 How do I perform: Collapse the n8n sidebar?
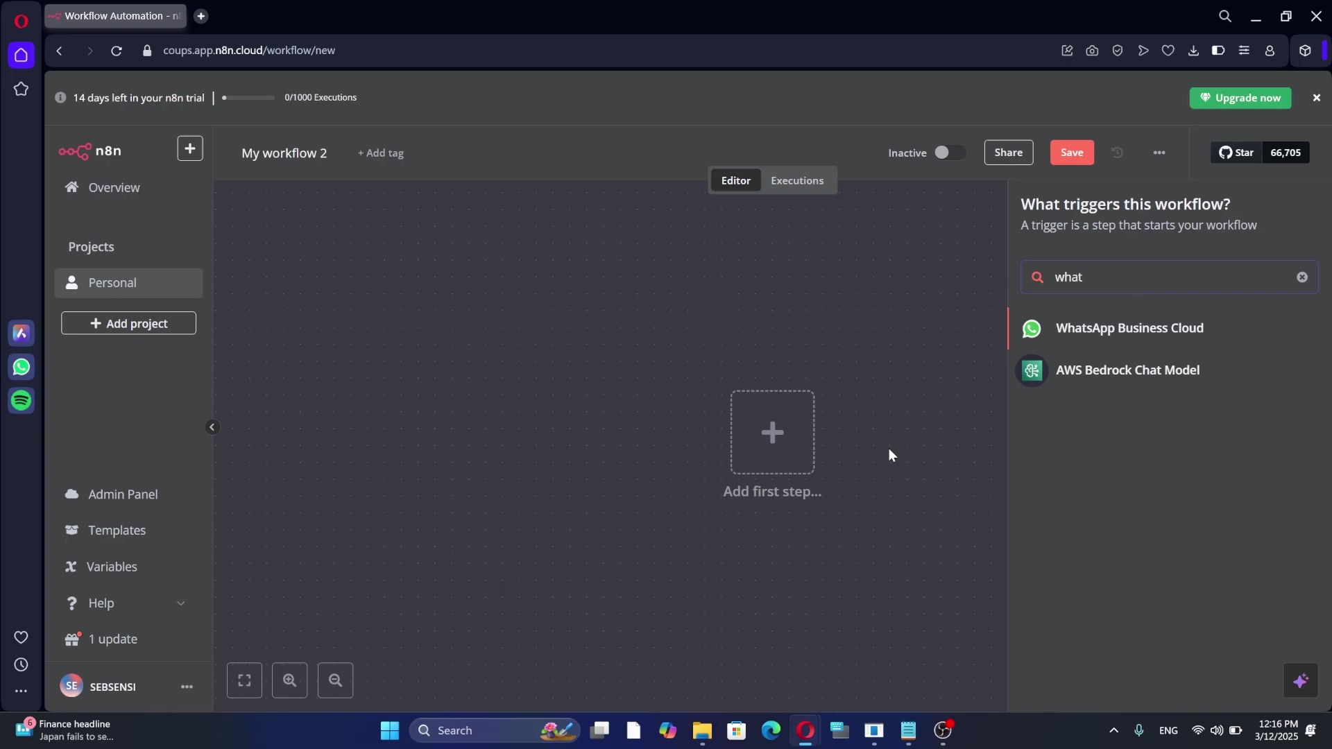212,427
